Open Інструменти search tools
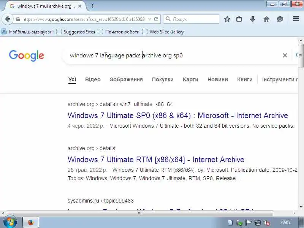This screenshot has height=228, width=304. [280, 79]
